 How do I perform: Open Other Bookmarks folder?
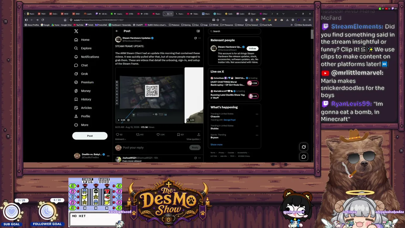(303, 25)
